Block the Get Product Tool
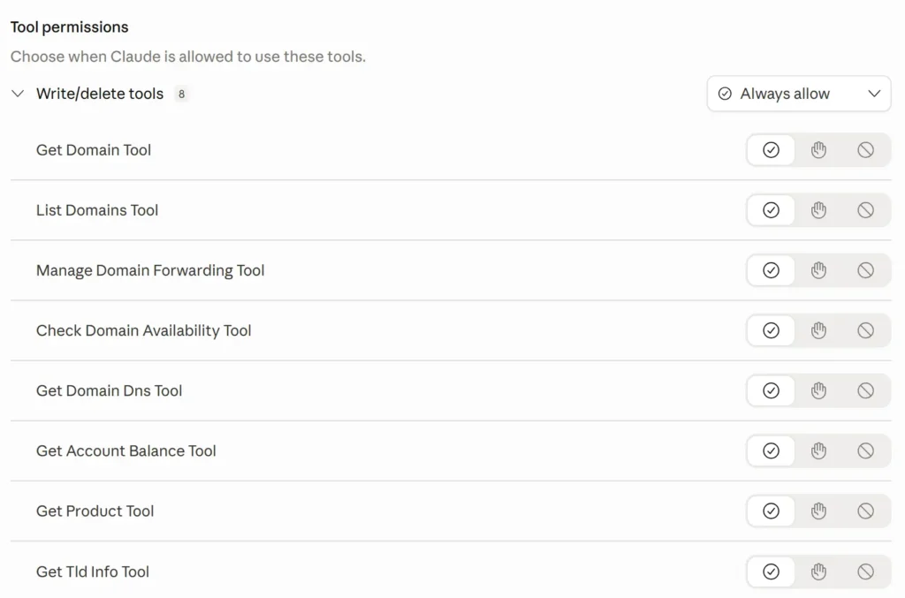The width and height of the screenshot is (905, 598). (866, 511)
